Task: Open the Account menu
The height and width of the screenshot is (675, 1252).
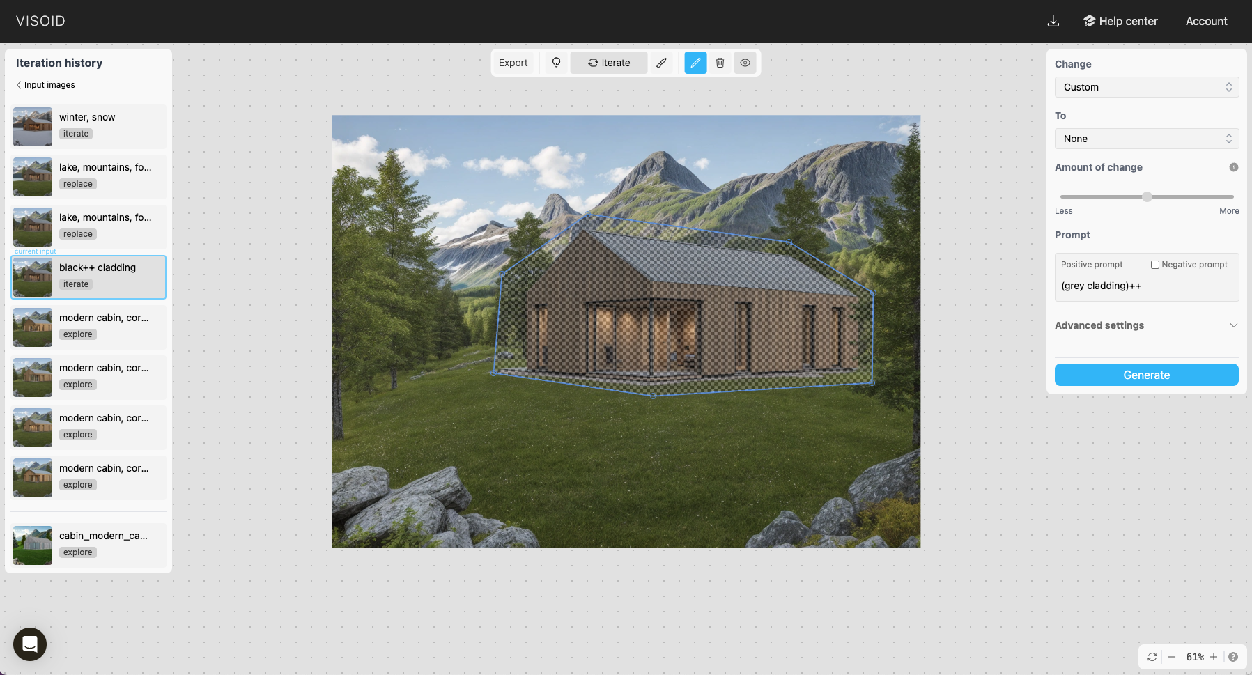Action: point(1206,21)
